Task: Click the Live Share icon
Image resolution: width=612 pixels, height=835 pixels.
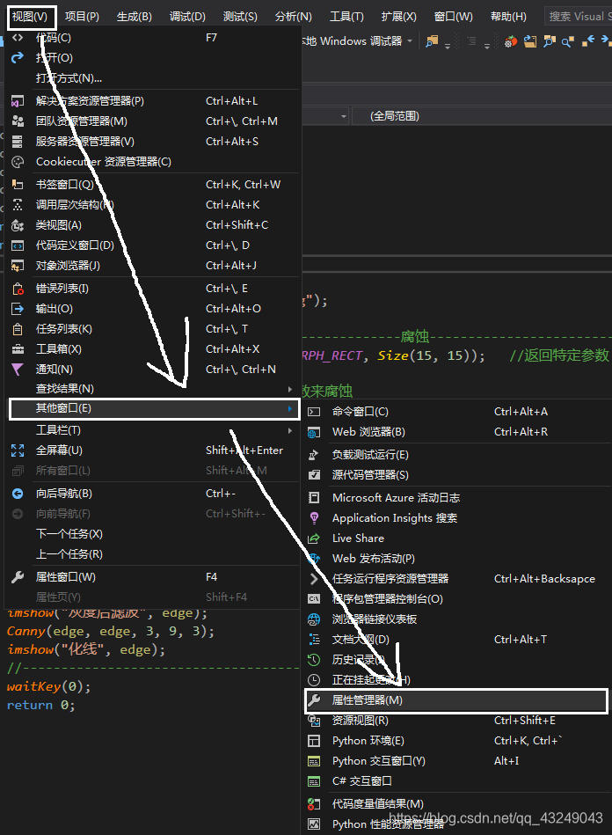Action: [314, 538]
